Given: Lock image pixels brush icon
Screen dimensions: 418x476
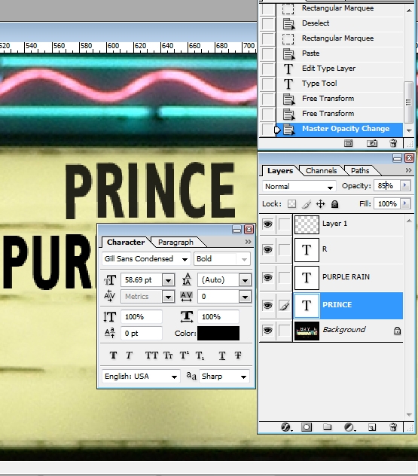Looking at the screenshot, I should (x=307, y=204).
